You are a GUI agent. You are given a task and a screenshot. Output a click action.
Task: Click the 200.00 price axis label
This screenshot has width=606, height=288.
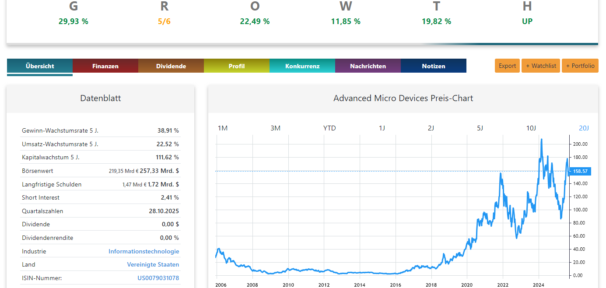pos(580,144)
